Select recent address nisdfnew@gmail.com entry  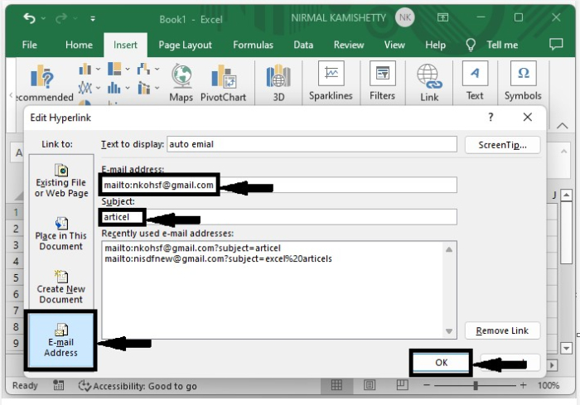click(218, 258)
